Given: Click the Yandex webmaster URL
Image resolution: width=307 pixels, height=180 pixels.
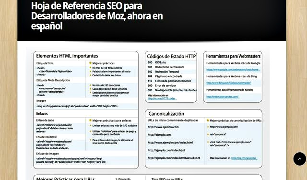Looking at the screenshot, I should coord(223,97).
